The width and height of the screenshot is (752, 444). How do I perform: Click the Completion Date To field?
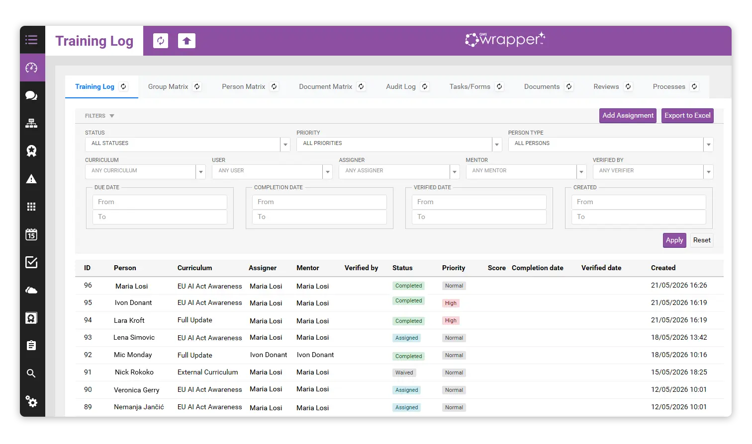(x=319, y=217)
